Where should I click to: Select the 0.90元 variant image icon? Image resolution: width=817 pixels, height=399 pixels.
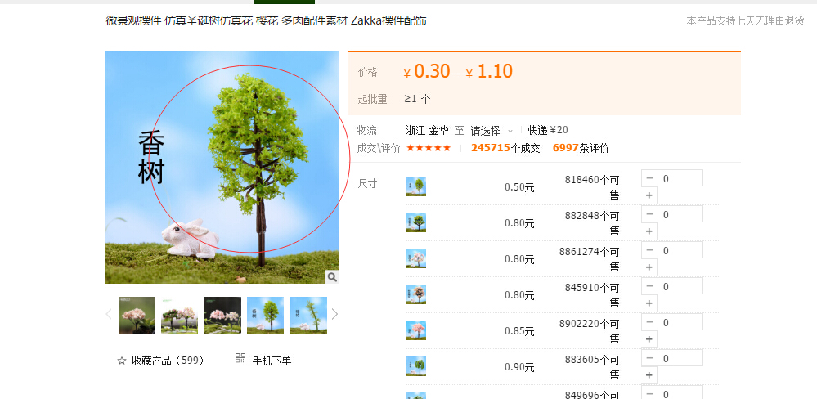point(416,366)
